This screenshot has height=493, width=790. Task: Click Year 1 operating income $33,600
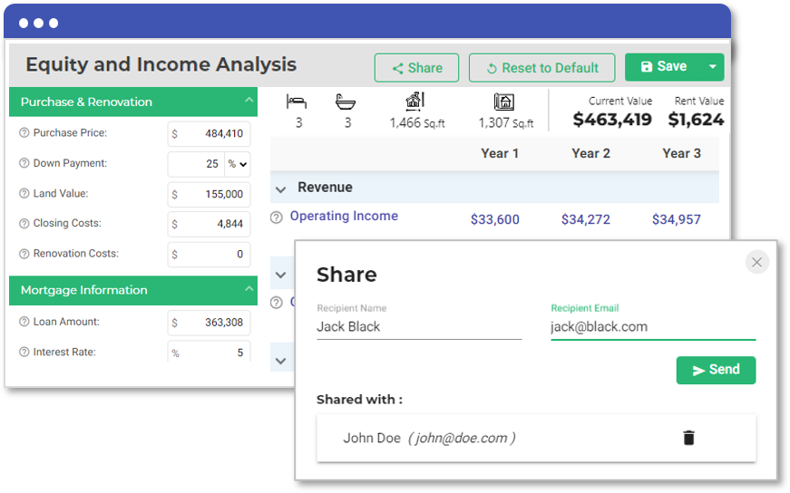point(494,219)
